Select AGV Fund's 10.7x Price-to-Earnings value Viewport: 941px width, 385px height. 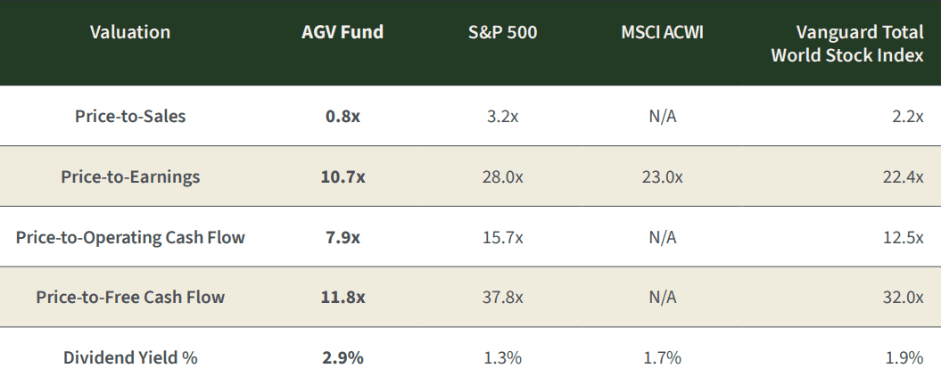343,176
